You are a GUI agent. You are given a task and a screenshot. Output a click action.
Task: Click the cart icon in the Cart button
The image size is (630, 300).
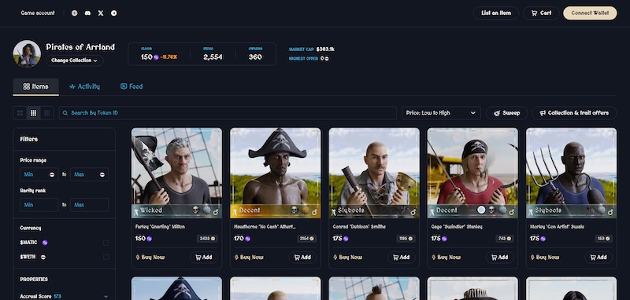pos(534,13)
